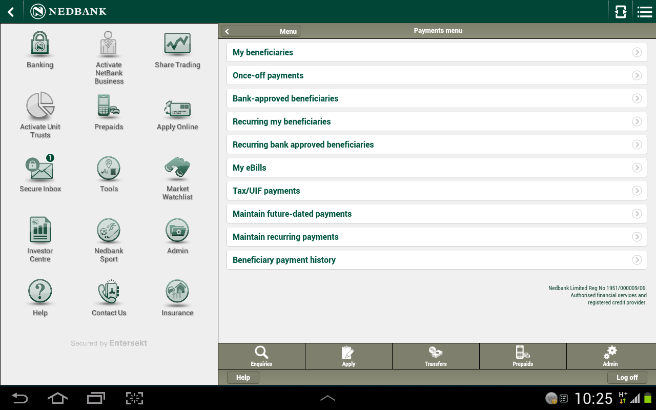
Task: Tap the screenshot capture icon in system bar
Action: point(134,398)
